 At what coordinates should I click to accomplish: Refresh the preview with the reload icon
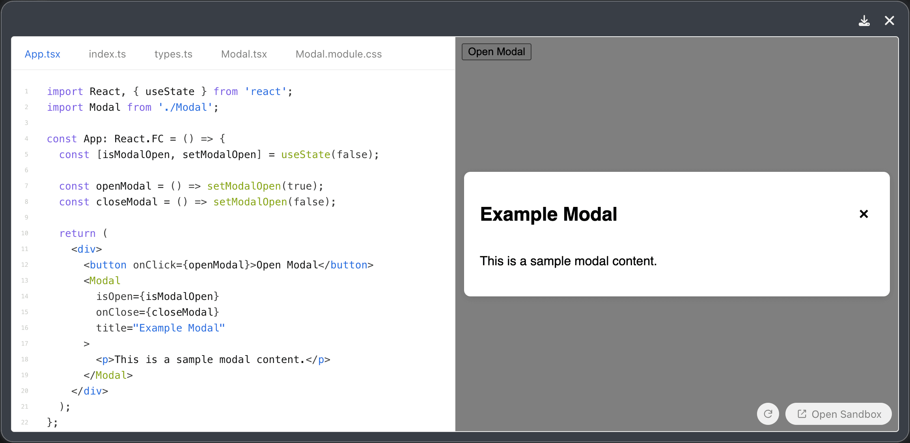tap(768, 414)
